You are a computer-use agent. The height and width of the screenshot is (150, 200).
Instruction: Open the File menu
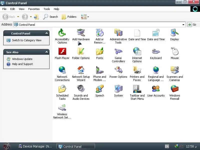click(x=4, y=9)
